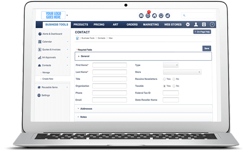Click the Federal Tax ID field
Viewport: 247px width, 150px height.
(x=171, y=93)
